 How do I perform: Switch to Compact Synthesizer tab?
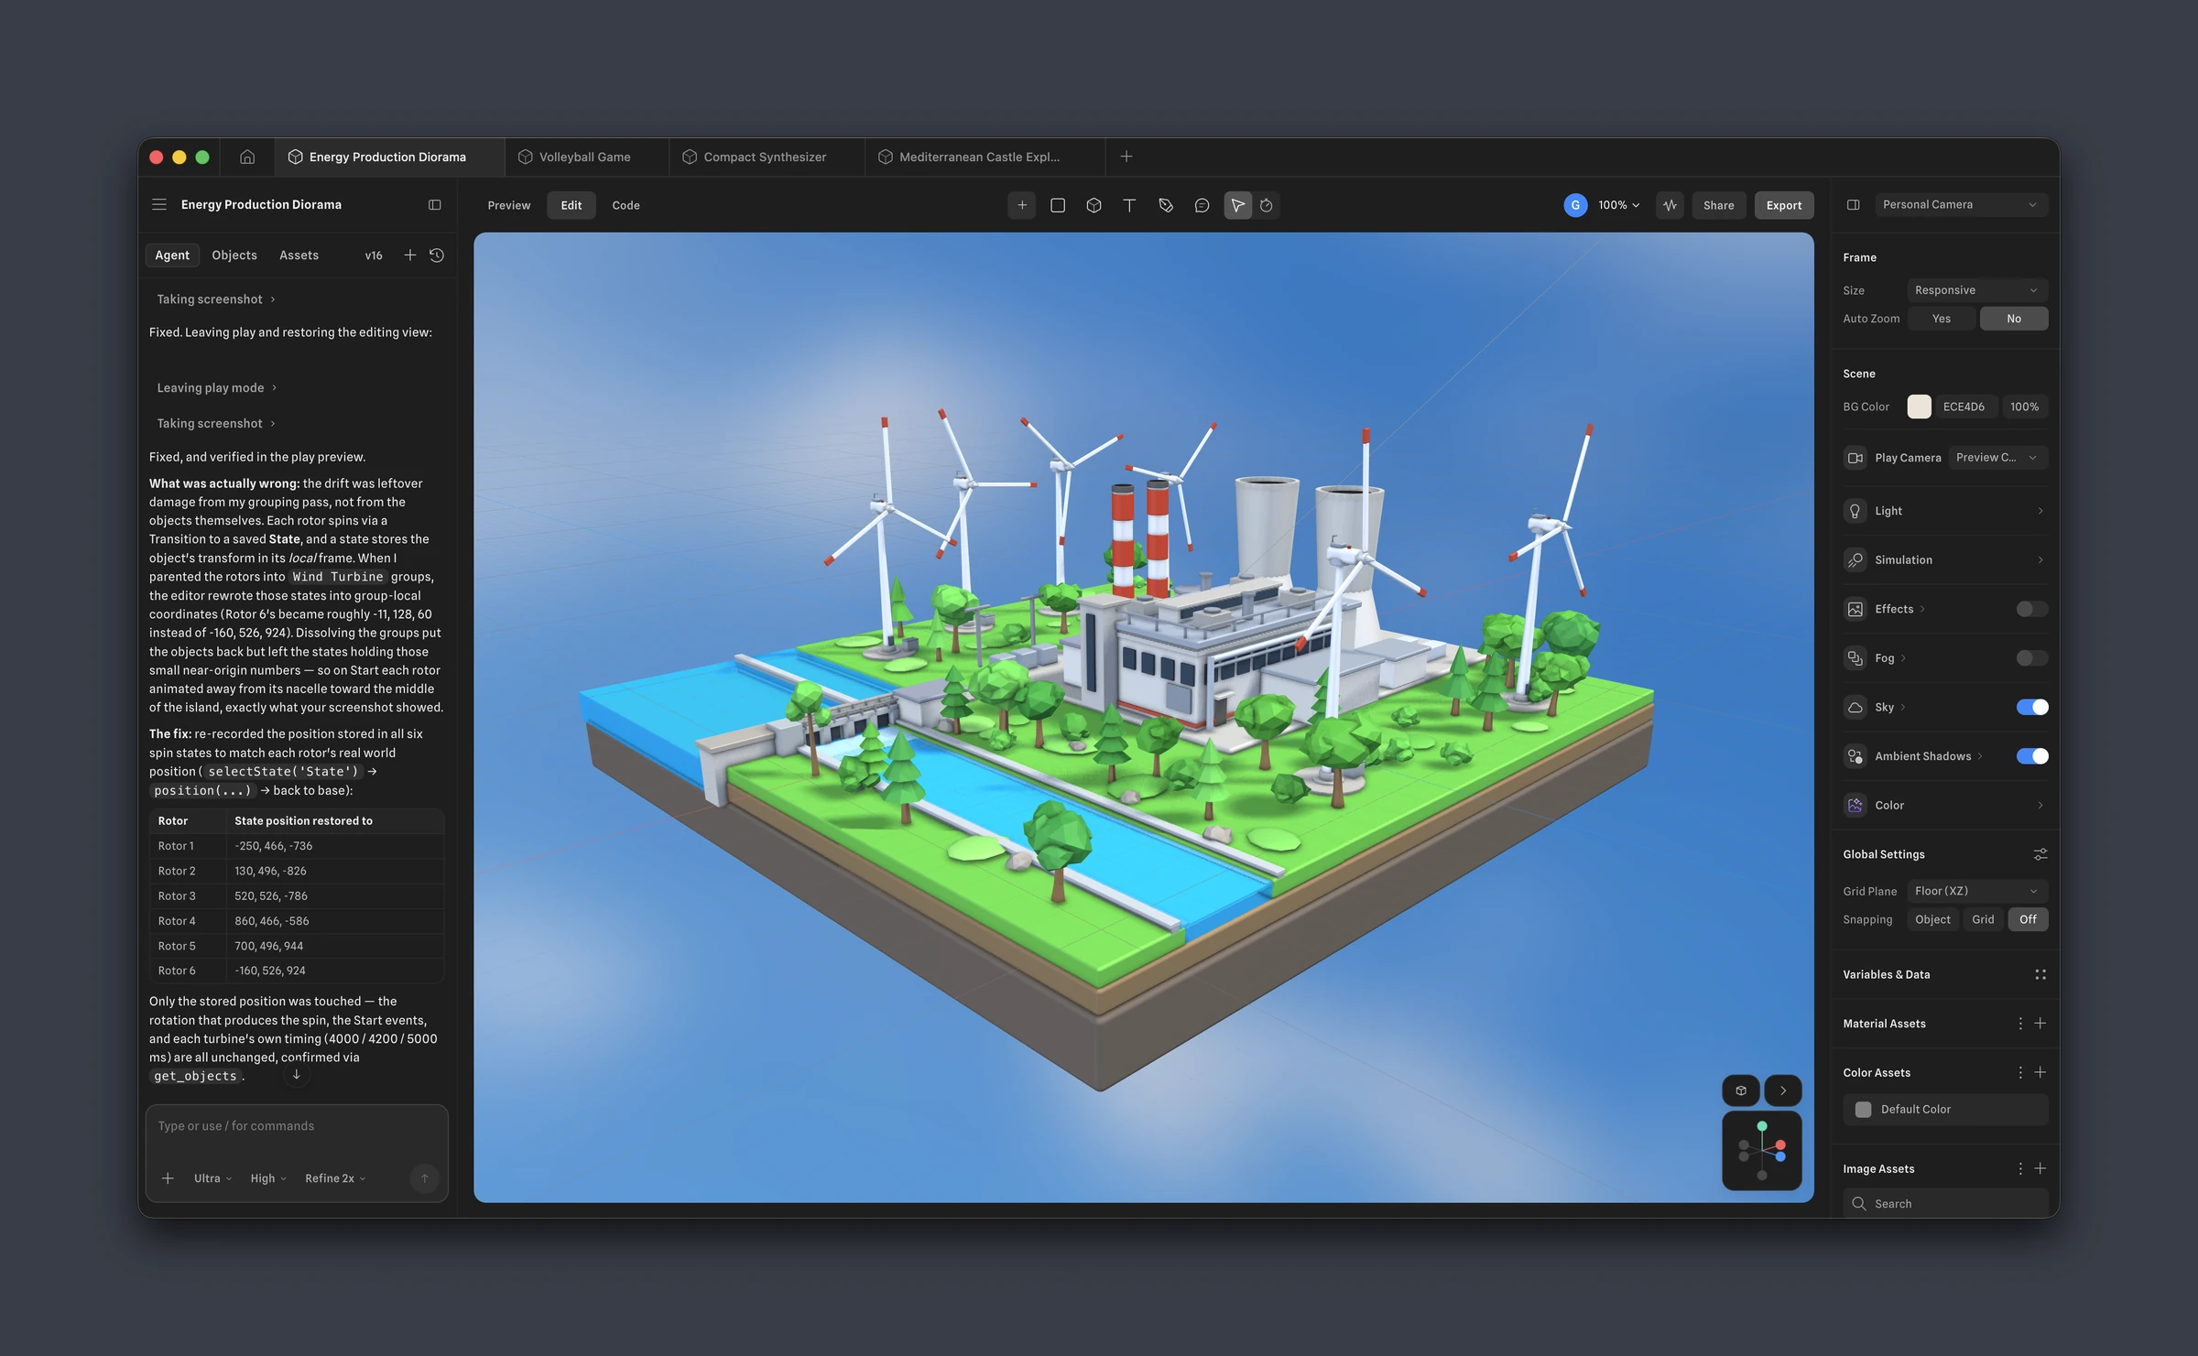point(766,157)
